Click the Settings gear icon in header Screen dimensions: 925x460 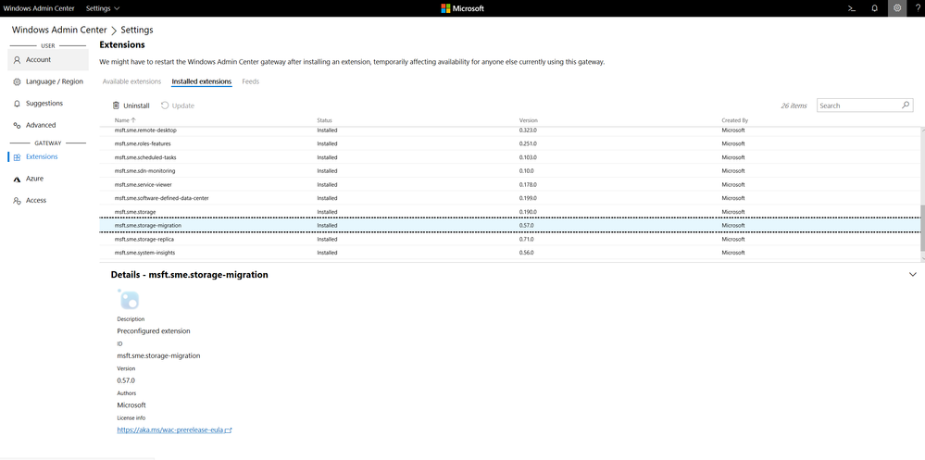click(897, 8)
